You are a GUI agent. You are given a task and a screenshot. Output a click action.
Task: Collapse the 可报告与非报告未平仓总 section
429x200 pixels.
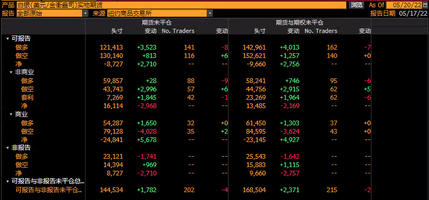click(x=7, y=181)
